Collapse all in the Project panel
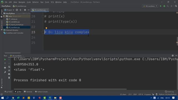178x100 pixels. 20,10
